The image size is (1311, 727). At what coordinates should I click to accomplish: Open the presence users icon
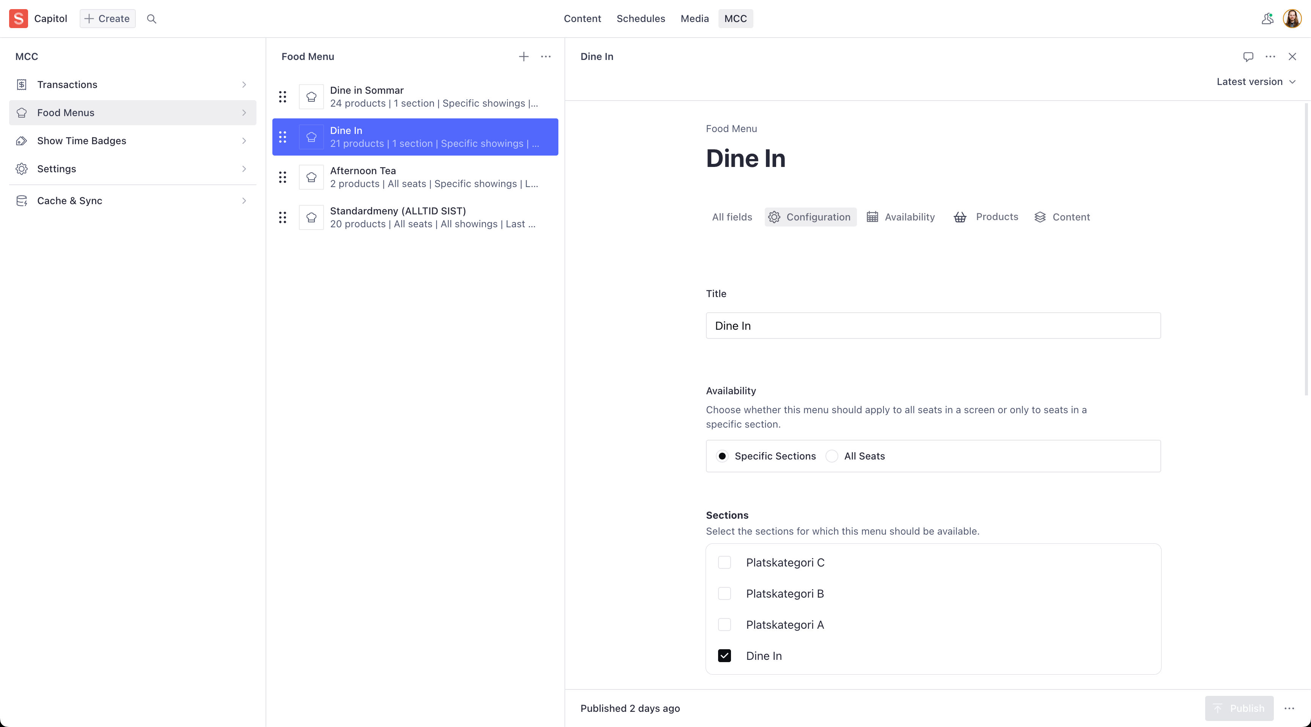pyautogui.click(x=1267, y=19)
